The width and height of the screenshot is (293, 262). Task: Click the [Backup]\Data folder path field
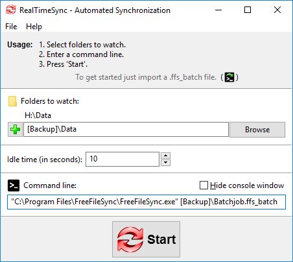pyautogui.click(x=126, y=129)
